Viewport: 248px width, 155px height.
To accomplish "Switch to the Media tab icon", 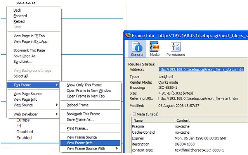I will click(x=155, y=49).
